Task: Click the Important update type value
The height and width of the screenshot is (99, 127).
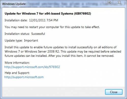Action: click(x=31, y=41)
